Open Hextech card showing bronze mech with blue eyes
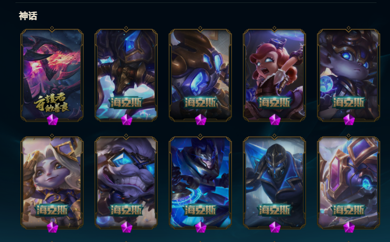390x242 pixels. [200, 74]
